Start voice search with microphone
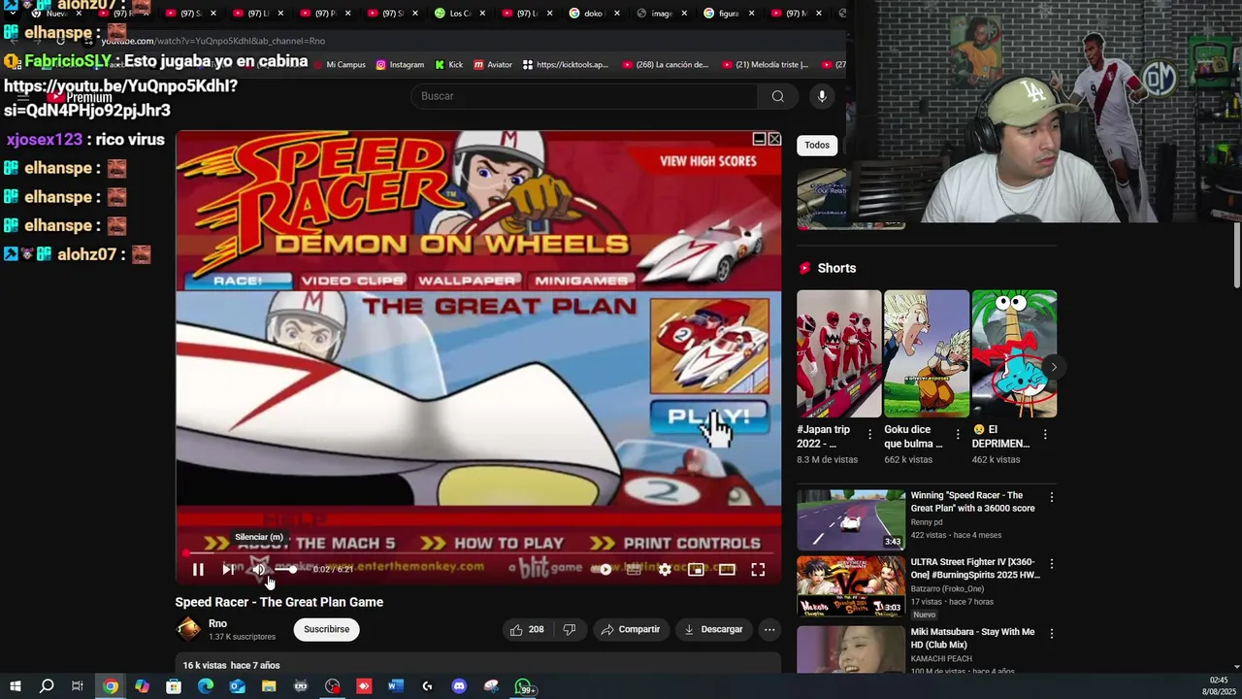This screenshot has width=1242, height=699. [x=822, y=96]
